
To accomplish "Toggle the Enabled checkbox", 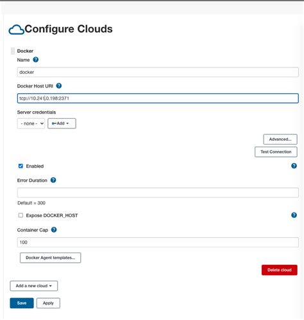I will pos(21,166).
